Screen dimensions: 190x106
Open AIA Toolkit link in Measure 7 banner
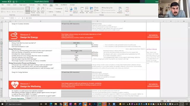pyautogui.click(x=153, y=85)
